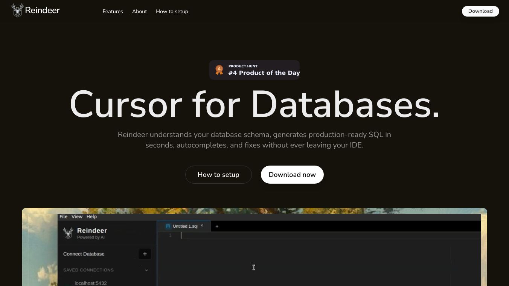This screenshot has height=286, width=509.
Task: Click the Cursor for Databases headline
Action: pos(254,105)
